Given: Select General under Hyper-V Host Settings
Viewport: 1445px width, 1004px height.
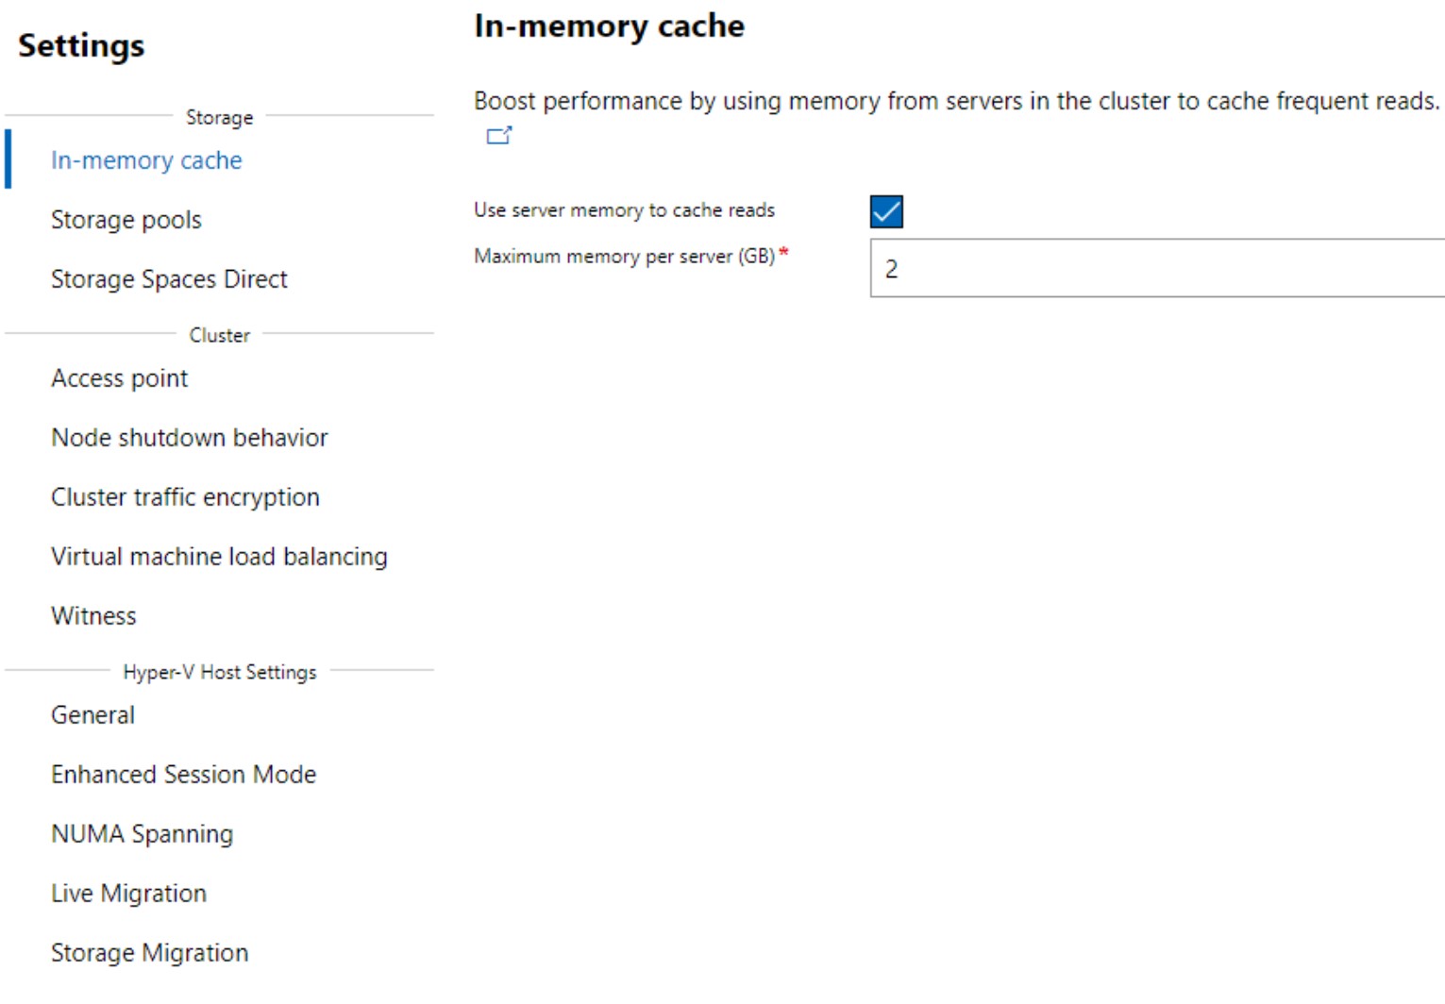Looking at the screenshot, I should coord(92,714).
